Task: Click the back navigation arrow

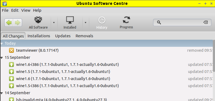Action: (9, 23)
